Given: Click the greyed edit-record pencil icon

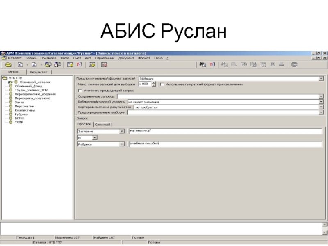Looking at the screenshot, I should [x=244, y=64].
